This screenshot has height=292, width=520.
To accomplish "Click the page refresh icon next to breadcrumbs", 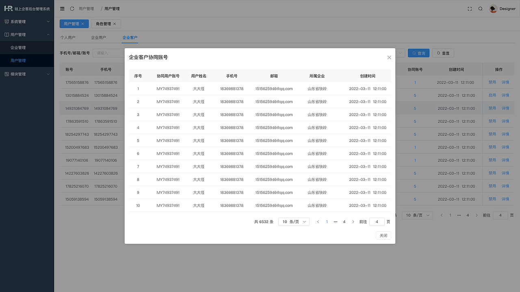I will click(72, 8).
